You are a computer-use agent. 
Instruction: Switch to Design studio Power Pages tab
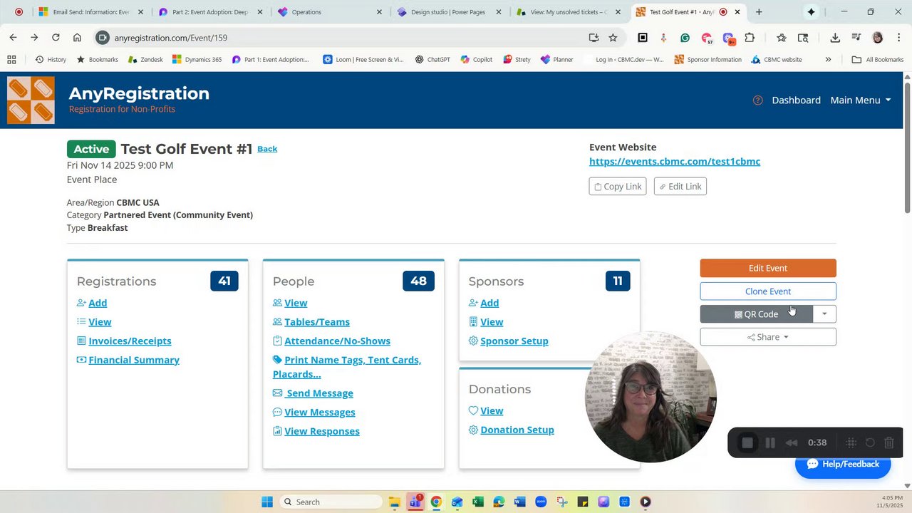pyautogui.click(x=450, y=12)
